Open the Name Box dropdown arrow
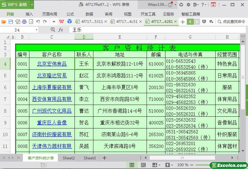Image resolution: width=248 pixels, height=169 pixels. tap(36, 30)
